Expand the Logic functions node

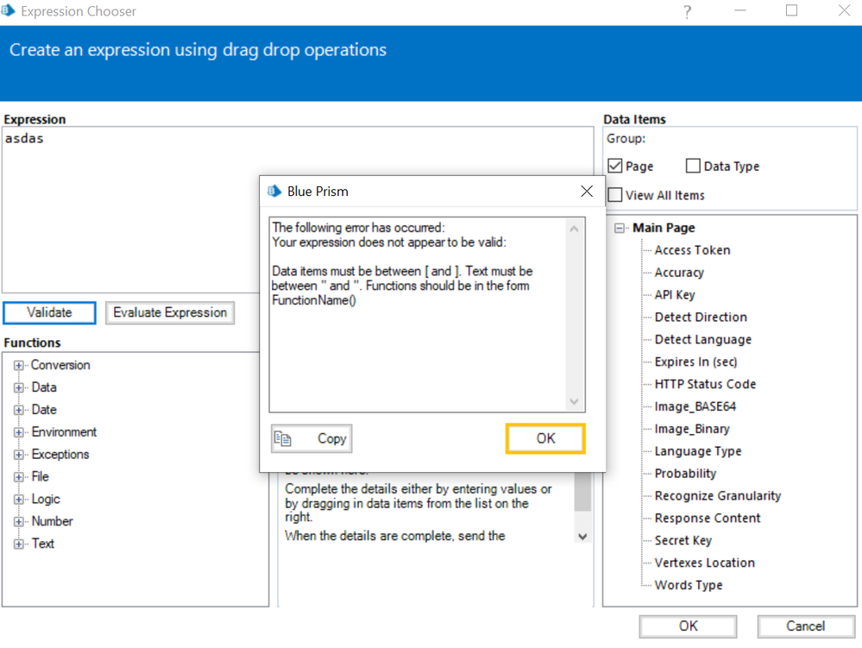(x=19, y=500)
